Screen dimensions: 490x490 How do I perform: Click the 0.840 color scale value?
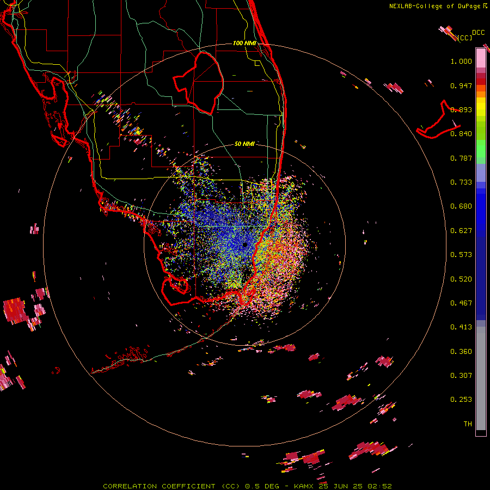(461, 134)
